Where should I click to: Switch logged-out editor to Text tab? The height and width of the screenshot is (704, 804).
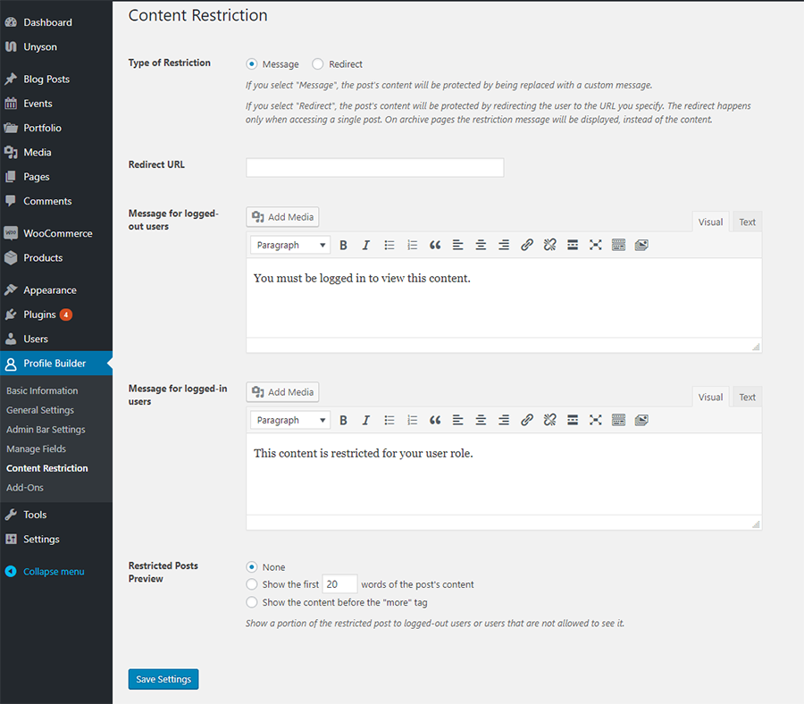(747, 222)
